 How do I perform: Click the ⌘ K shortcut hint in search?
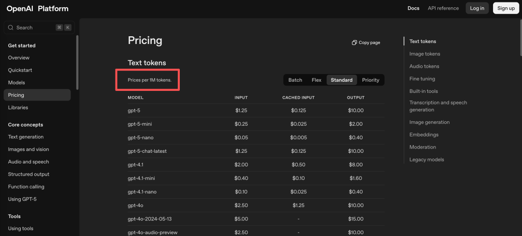tap(64, 28)
